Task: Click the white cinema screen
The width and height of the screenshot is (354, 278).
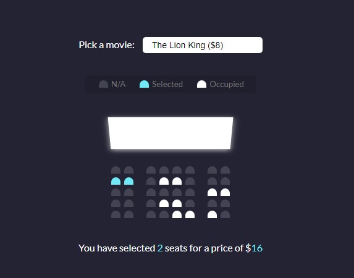Action: point(171,133)
